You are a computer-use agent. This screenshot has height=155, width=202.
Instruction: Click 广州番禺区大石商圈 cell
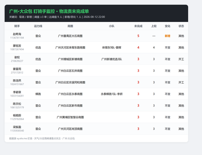click(x=70, y=36)
